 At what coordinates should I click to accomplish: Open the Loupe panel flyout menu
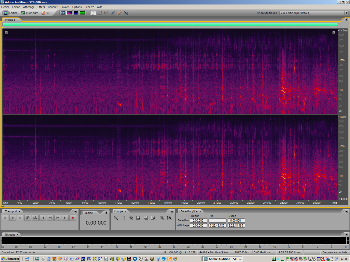point(172,211)
